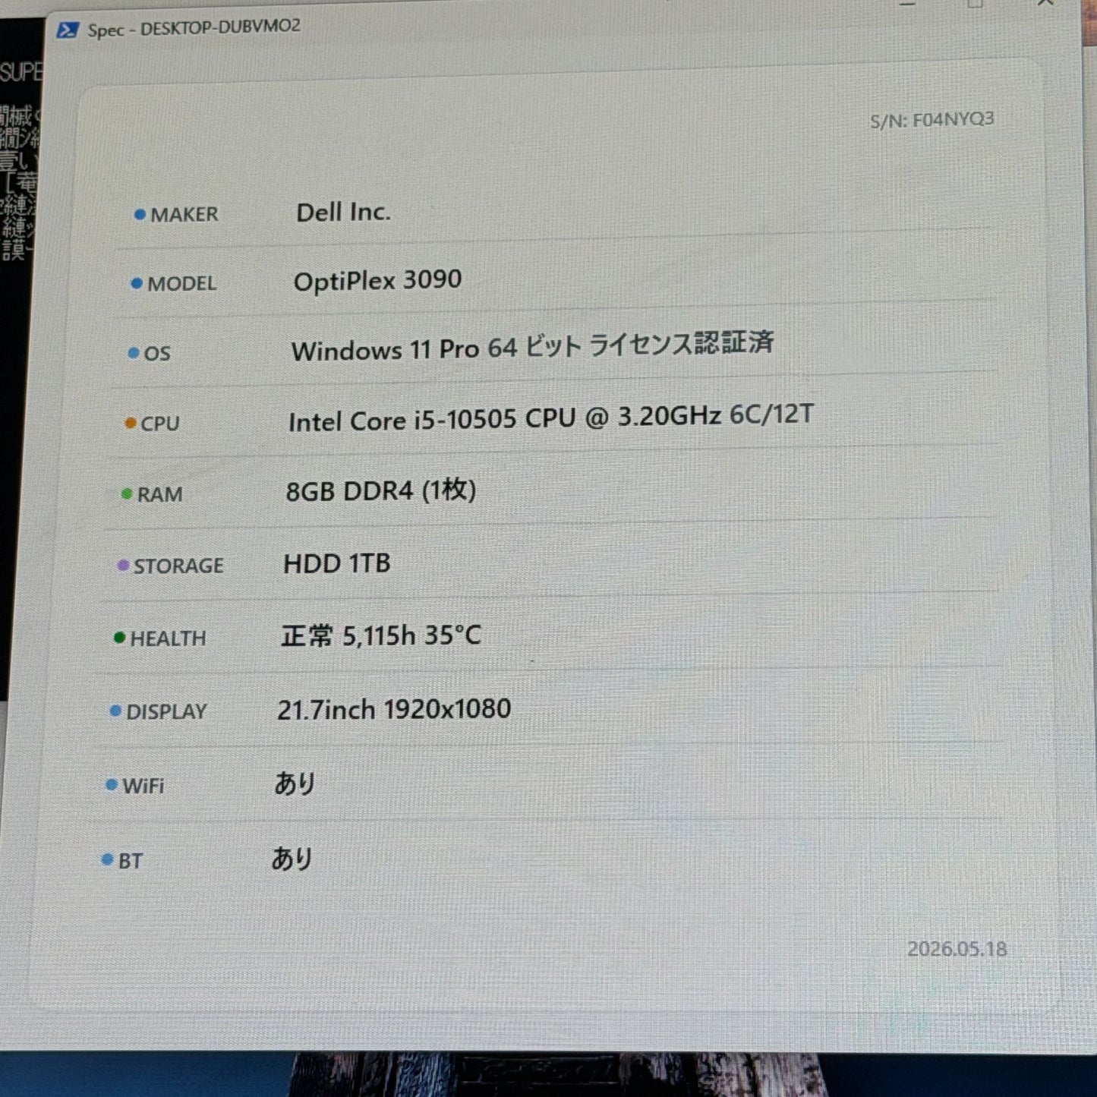The height and width of the screenshot is (1097, 1097).
Task: Click the OS label
Action: pos(157,354)
